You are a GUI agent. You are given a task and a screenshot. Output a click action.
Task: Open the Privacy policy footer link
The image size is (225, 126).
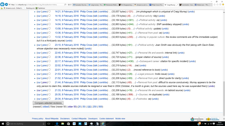click(x=37, y=119)
